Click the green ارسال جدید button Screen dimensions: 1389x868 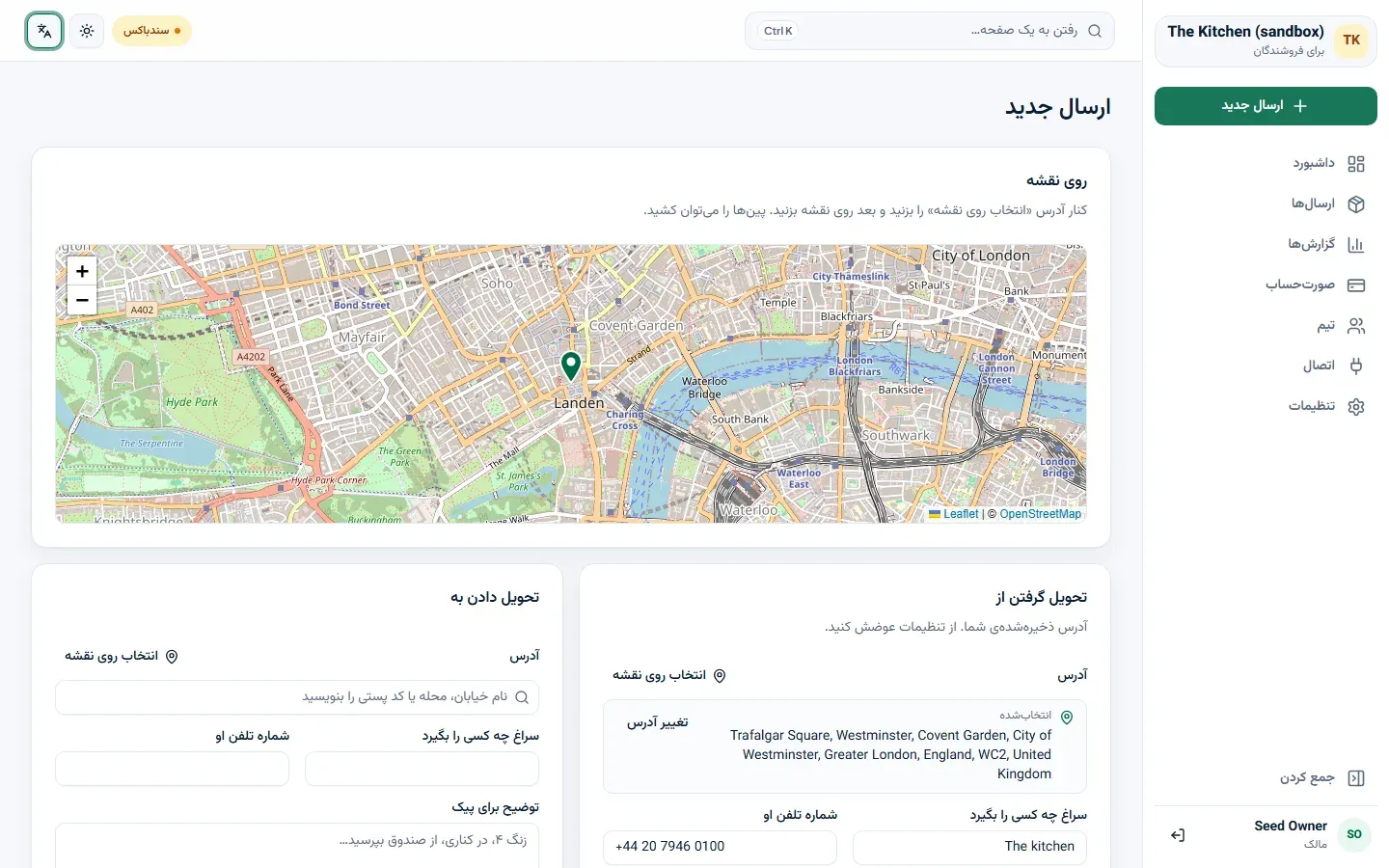(x=1266, y=106)
